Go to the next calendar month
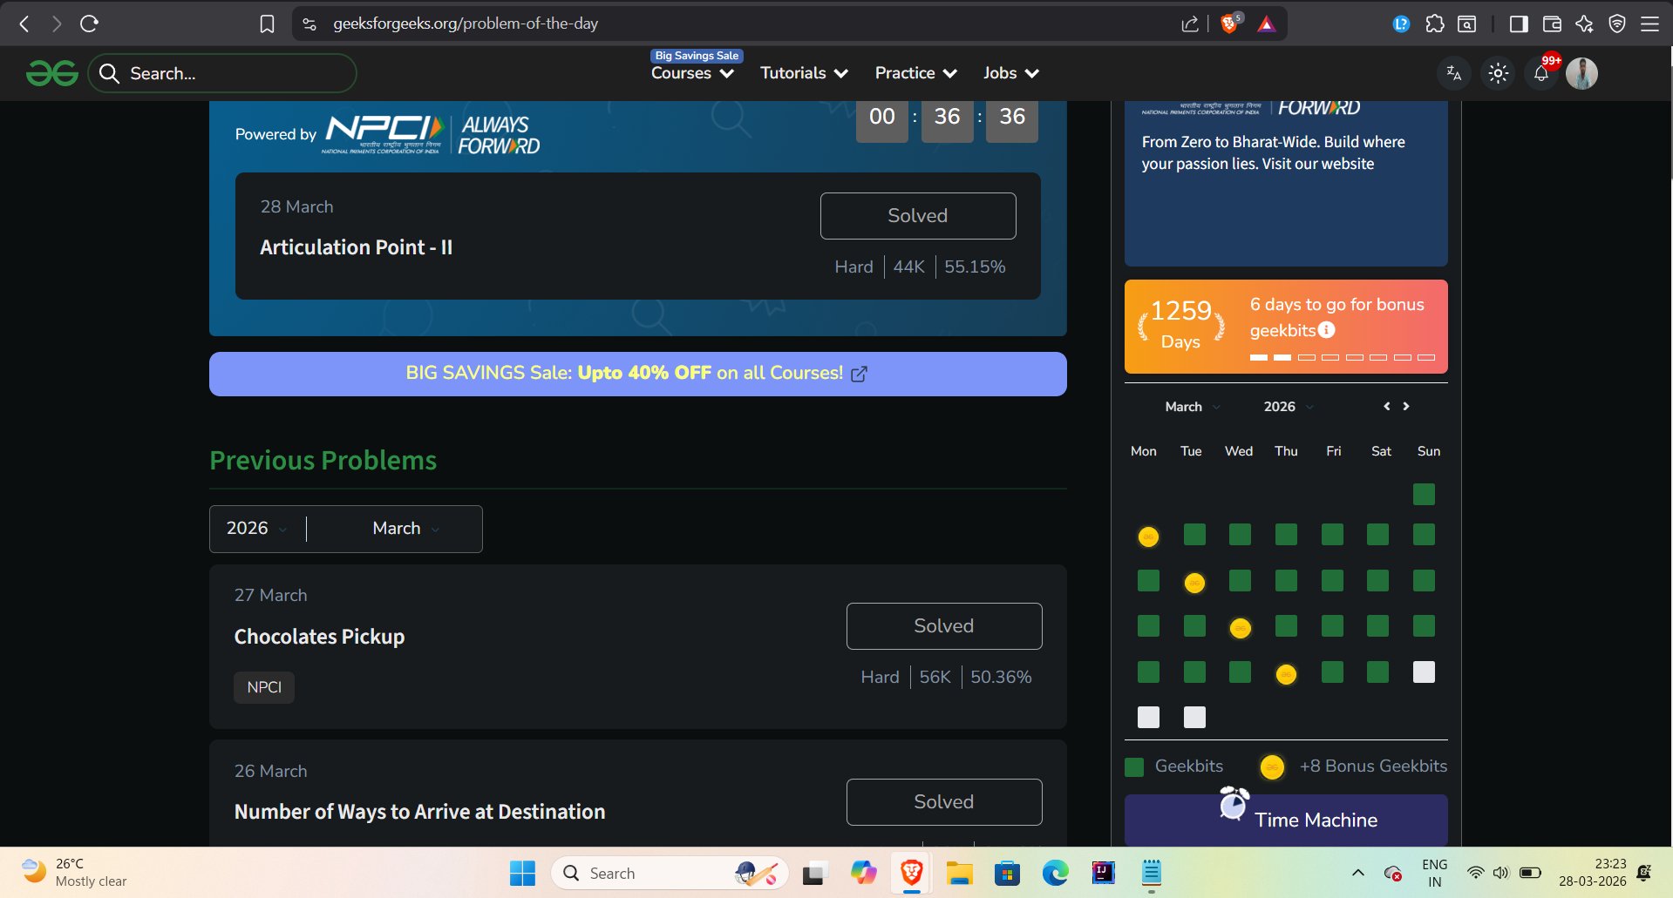The height and width of the screenshot is (898, 1673). click(1406, 407)
